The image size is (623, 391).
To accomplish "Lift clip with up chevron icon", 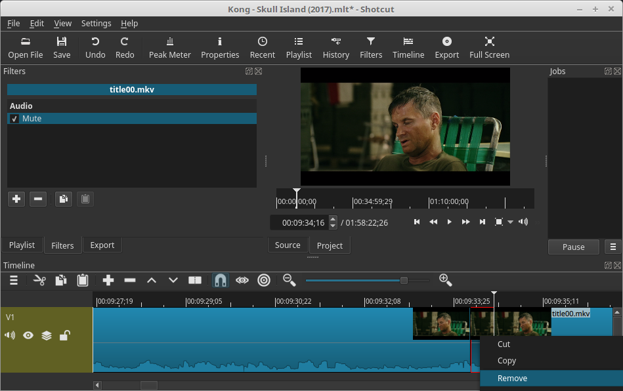I will click(x=152, y=281).
